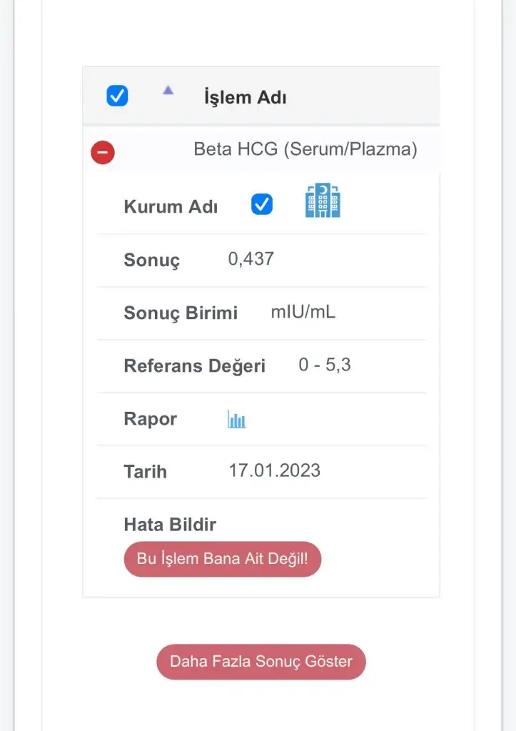Sort with the purple triangle arrow
The height and width of the screenshot is (731, 516).
pos(168,90)
